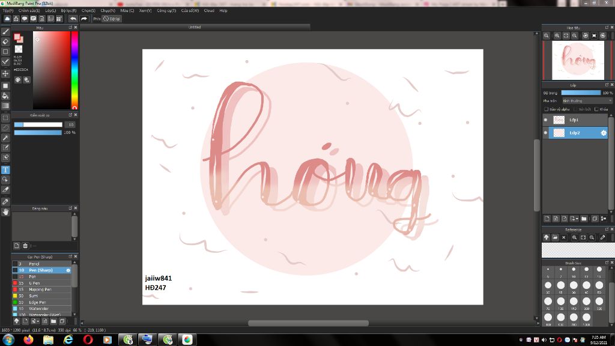The image size is (615, 346).
Task: Select the Lasso selection tool
Action: pyautogui.click(x=5, y=128)
